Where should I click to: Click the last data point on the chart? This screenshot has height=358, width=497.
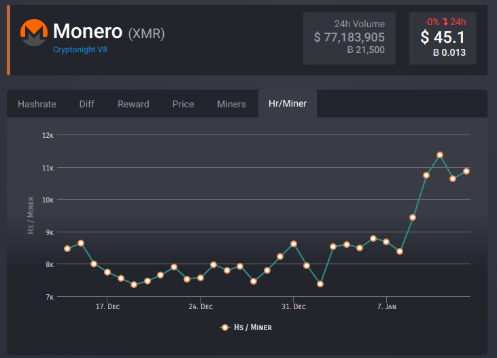466,171
